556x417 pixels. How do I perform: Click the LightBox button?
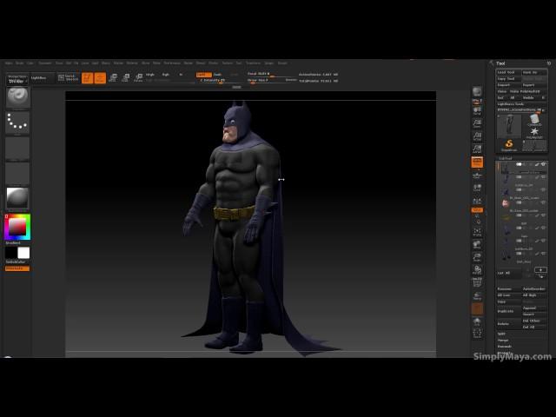42,78
